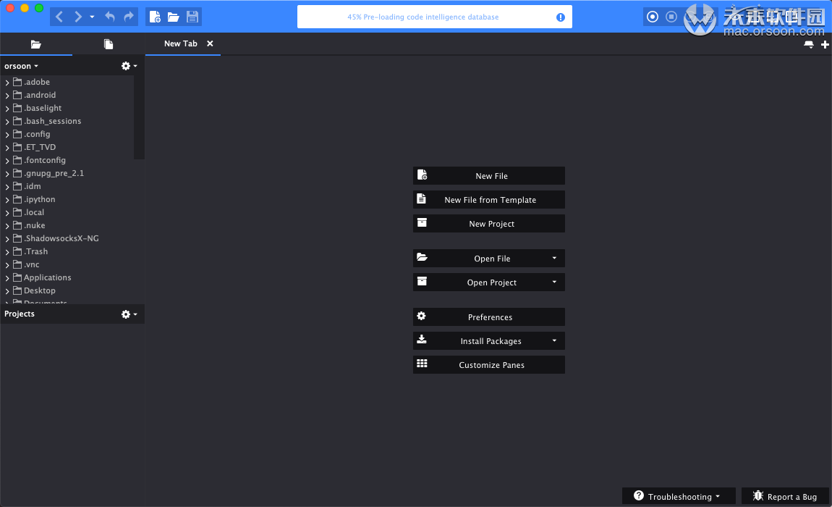Click the Report a Bug button
832x507 pixels.
click(785, 496)
